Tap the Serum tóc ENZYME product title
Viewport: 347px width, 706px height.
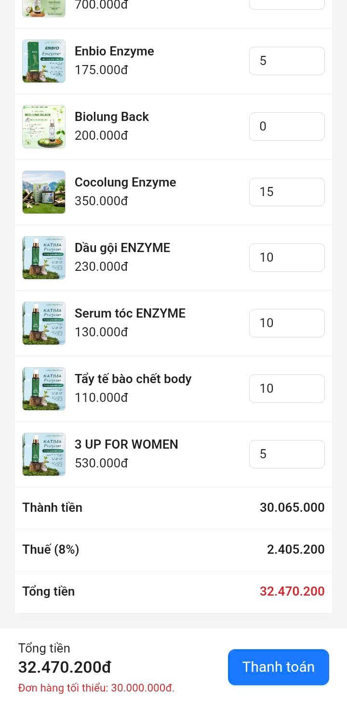pos(130,313)
